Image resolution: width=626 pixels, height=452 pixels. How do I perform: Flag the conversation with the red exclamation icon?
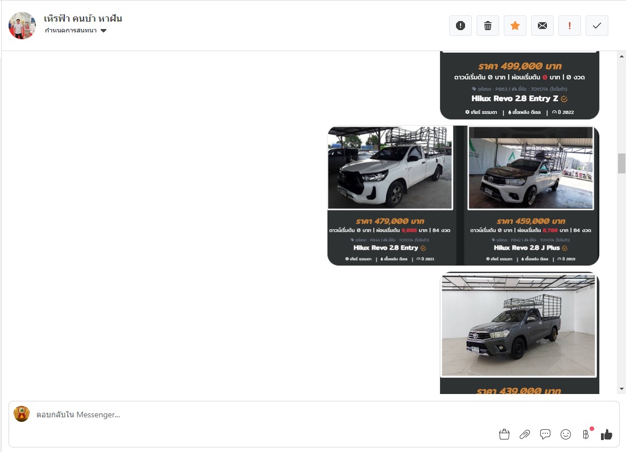(x=569, y=26)
